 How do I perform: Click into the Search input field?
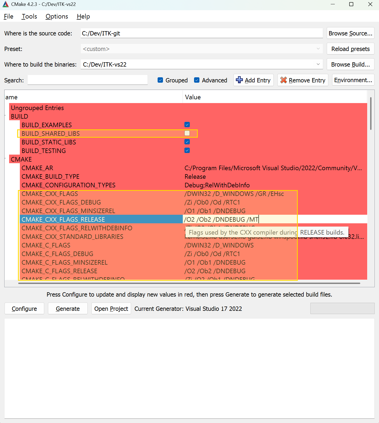click(87, 80)
